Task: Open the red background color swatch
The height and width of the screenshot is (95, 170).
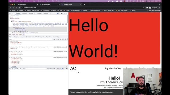Action: (19, 43)
